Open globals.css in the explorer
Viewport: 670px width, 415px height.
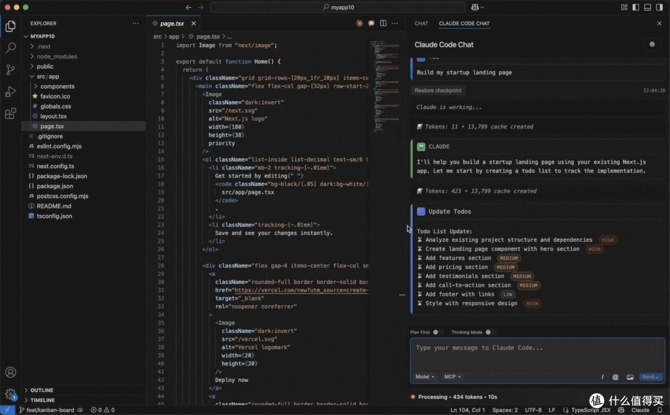[x=56, y=107]
